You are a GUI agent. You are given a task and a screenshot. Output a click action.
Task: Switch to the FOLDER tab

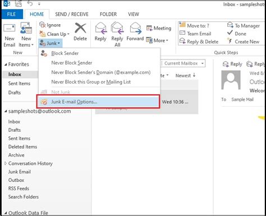click(108, 14)
